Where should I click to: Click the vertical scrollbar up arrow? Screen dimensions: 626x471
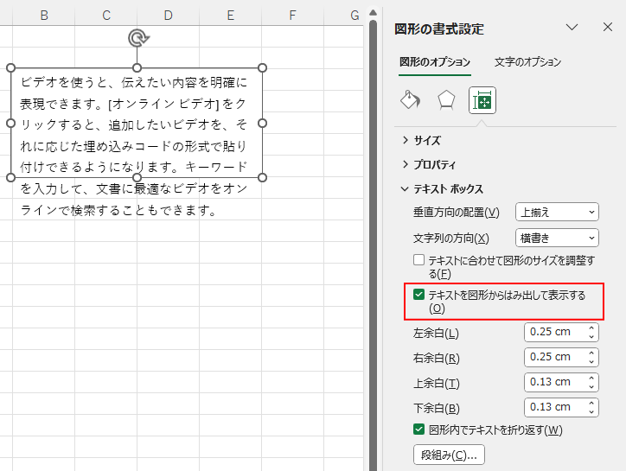pos(373,13)
